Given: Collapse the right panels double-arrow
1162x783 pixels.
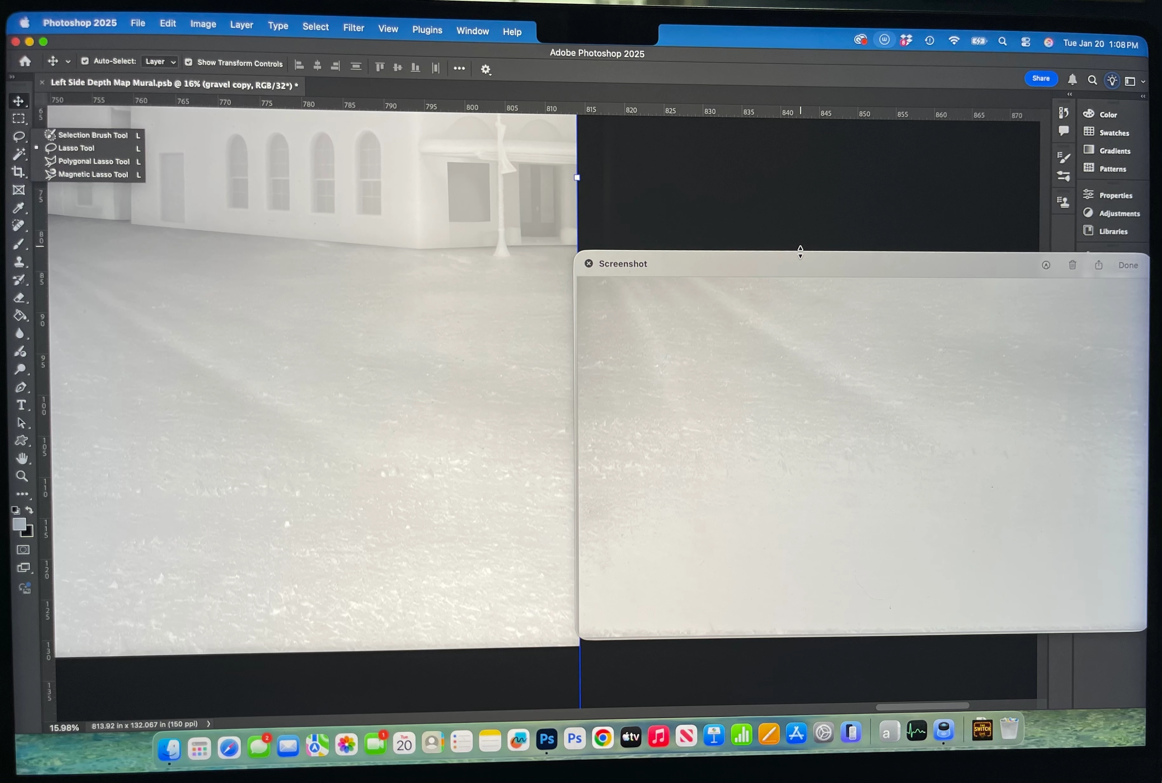Looking at the screenshot, I should click(1143, 96).
